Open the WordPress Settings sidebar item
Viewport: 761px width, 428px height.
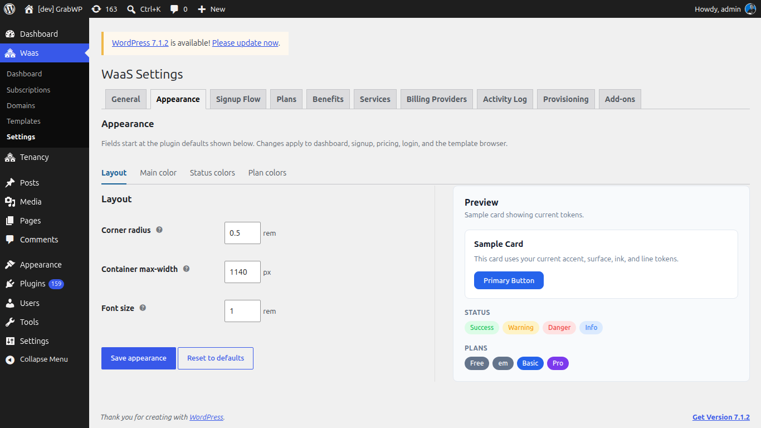pyautogui.click(x=45, y=341)
